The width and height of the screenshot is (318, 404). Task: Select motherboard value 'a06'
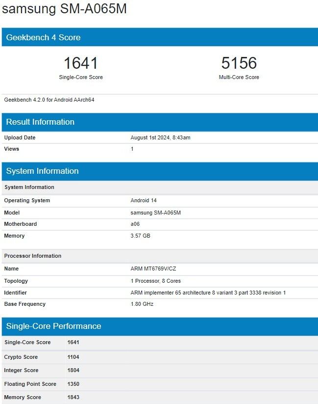pos(135,224)
